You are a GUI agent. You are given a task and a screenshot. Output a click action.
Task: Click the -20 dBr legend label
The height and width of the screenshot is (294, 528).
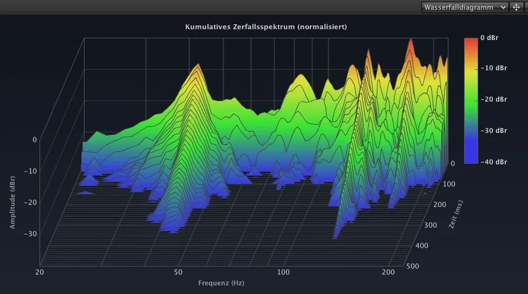(x=494, y=99)
